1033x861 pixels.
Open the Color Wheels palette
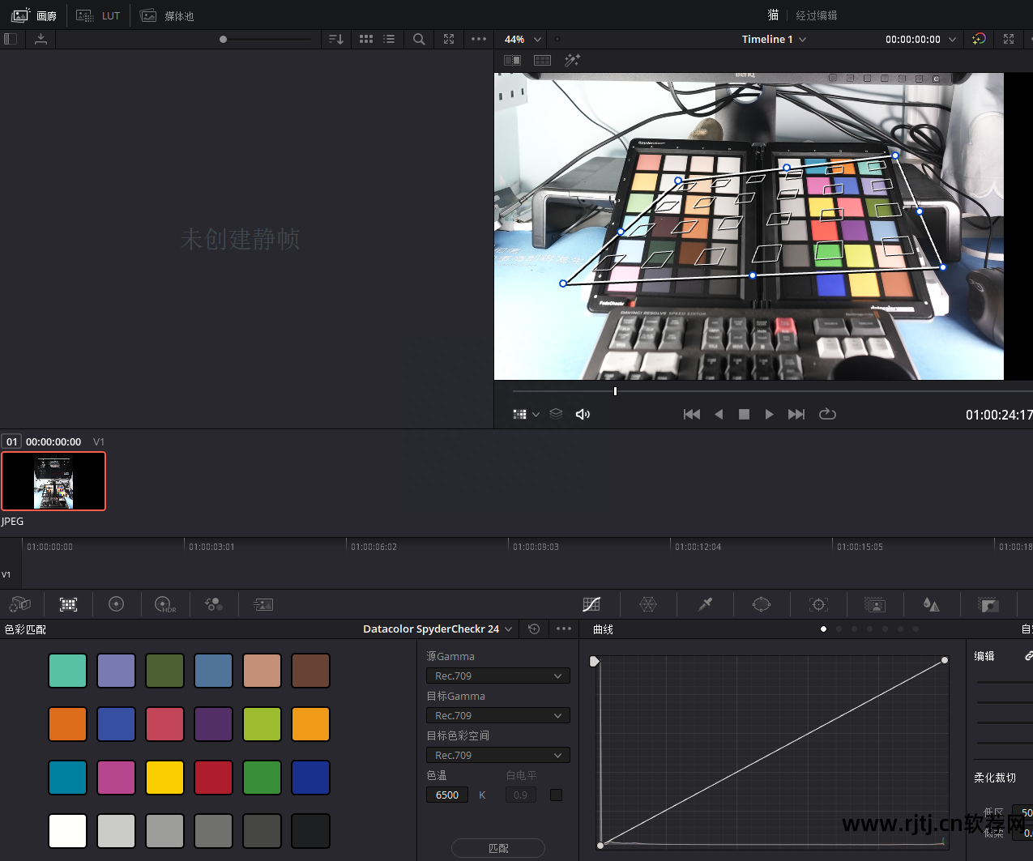117,604
